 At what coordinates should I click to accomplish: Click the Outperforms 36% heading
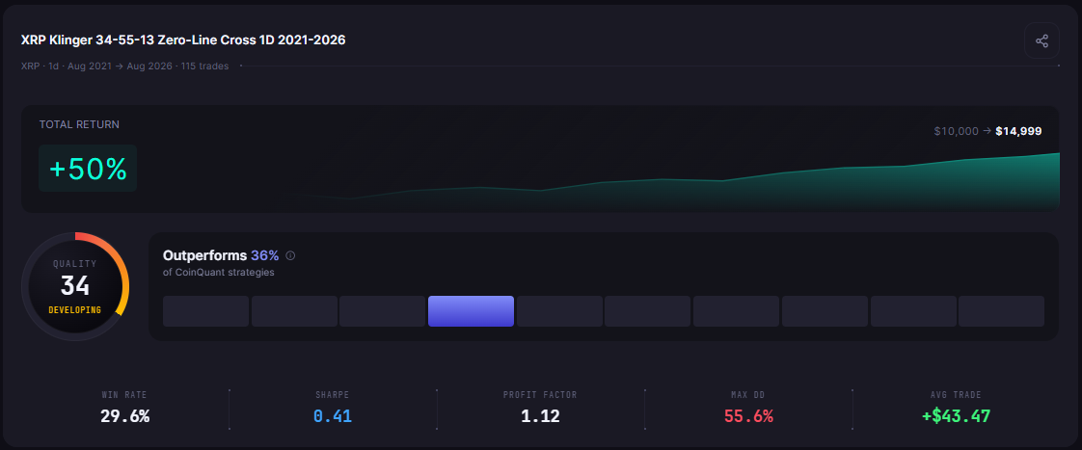tap(221, 255)
